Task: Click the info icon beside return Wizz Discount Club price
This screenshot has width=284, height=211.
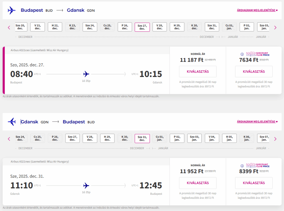Action: 242,166
